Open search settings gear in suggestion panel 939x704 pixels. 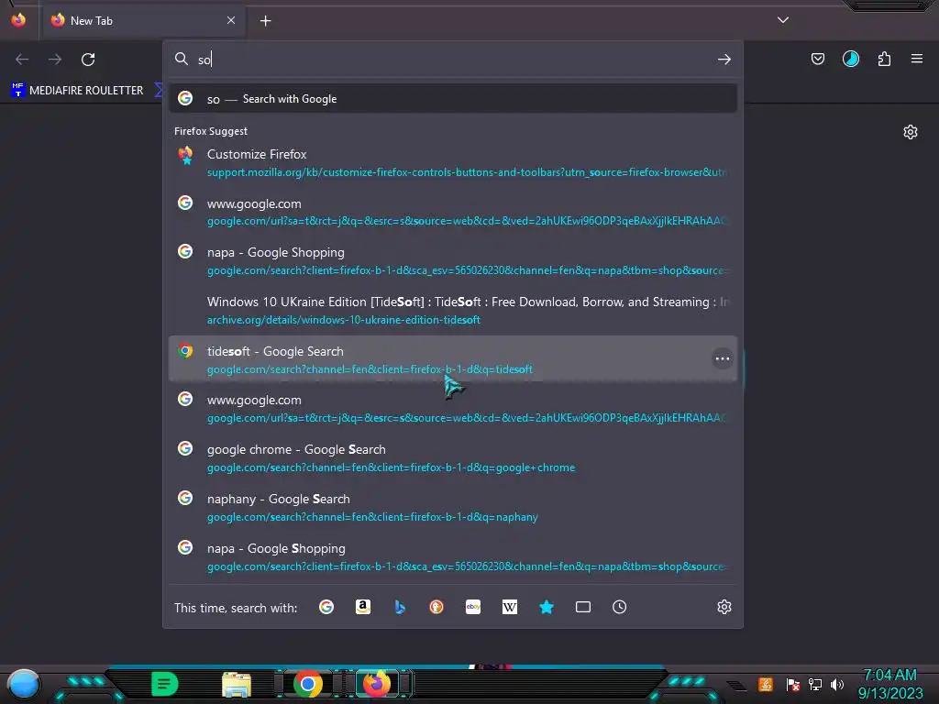click(x=724, y=607)
